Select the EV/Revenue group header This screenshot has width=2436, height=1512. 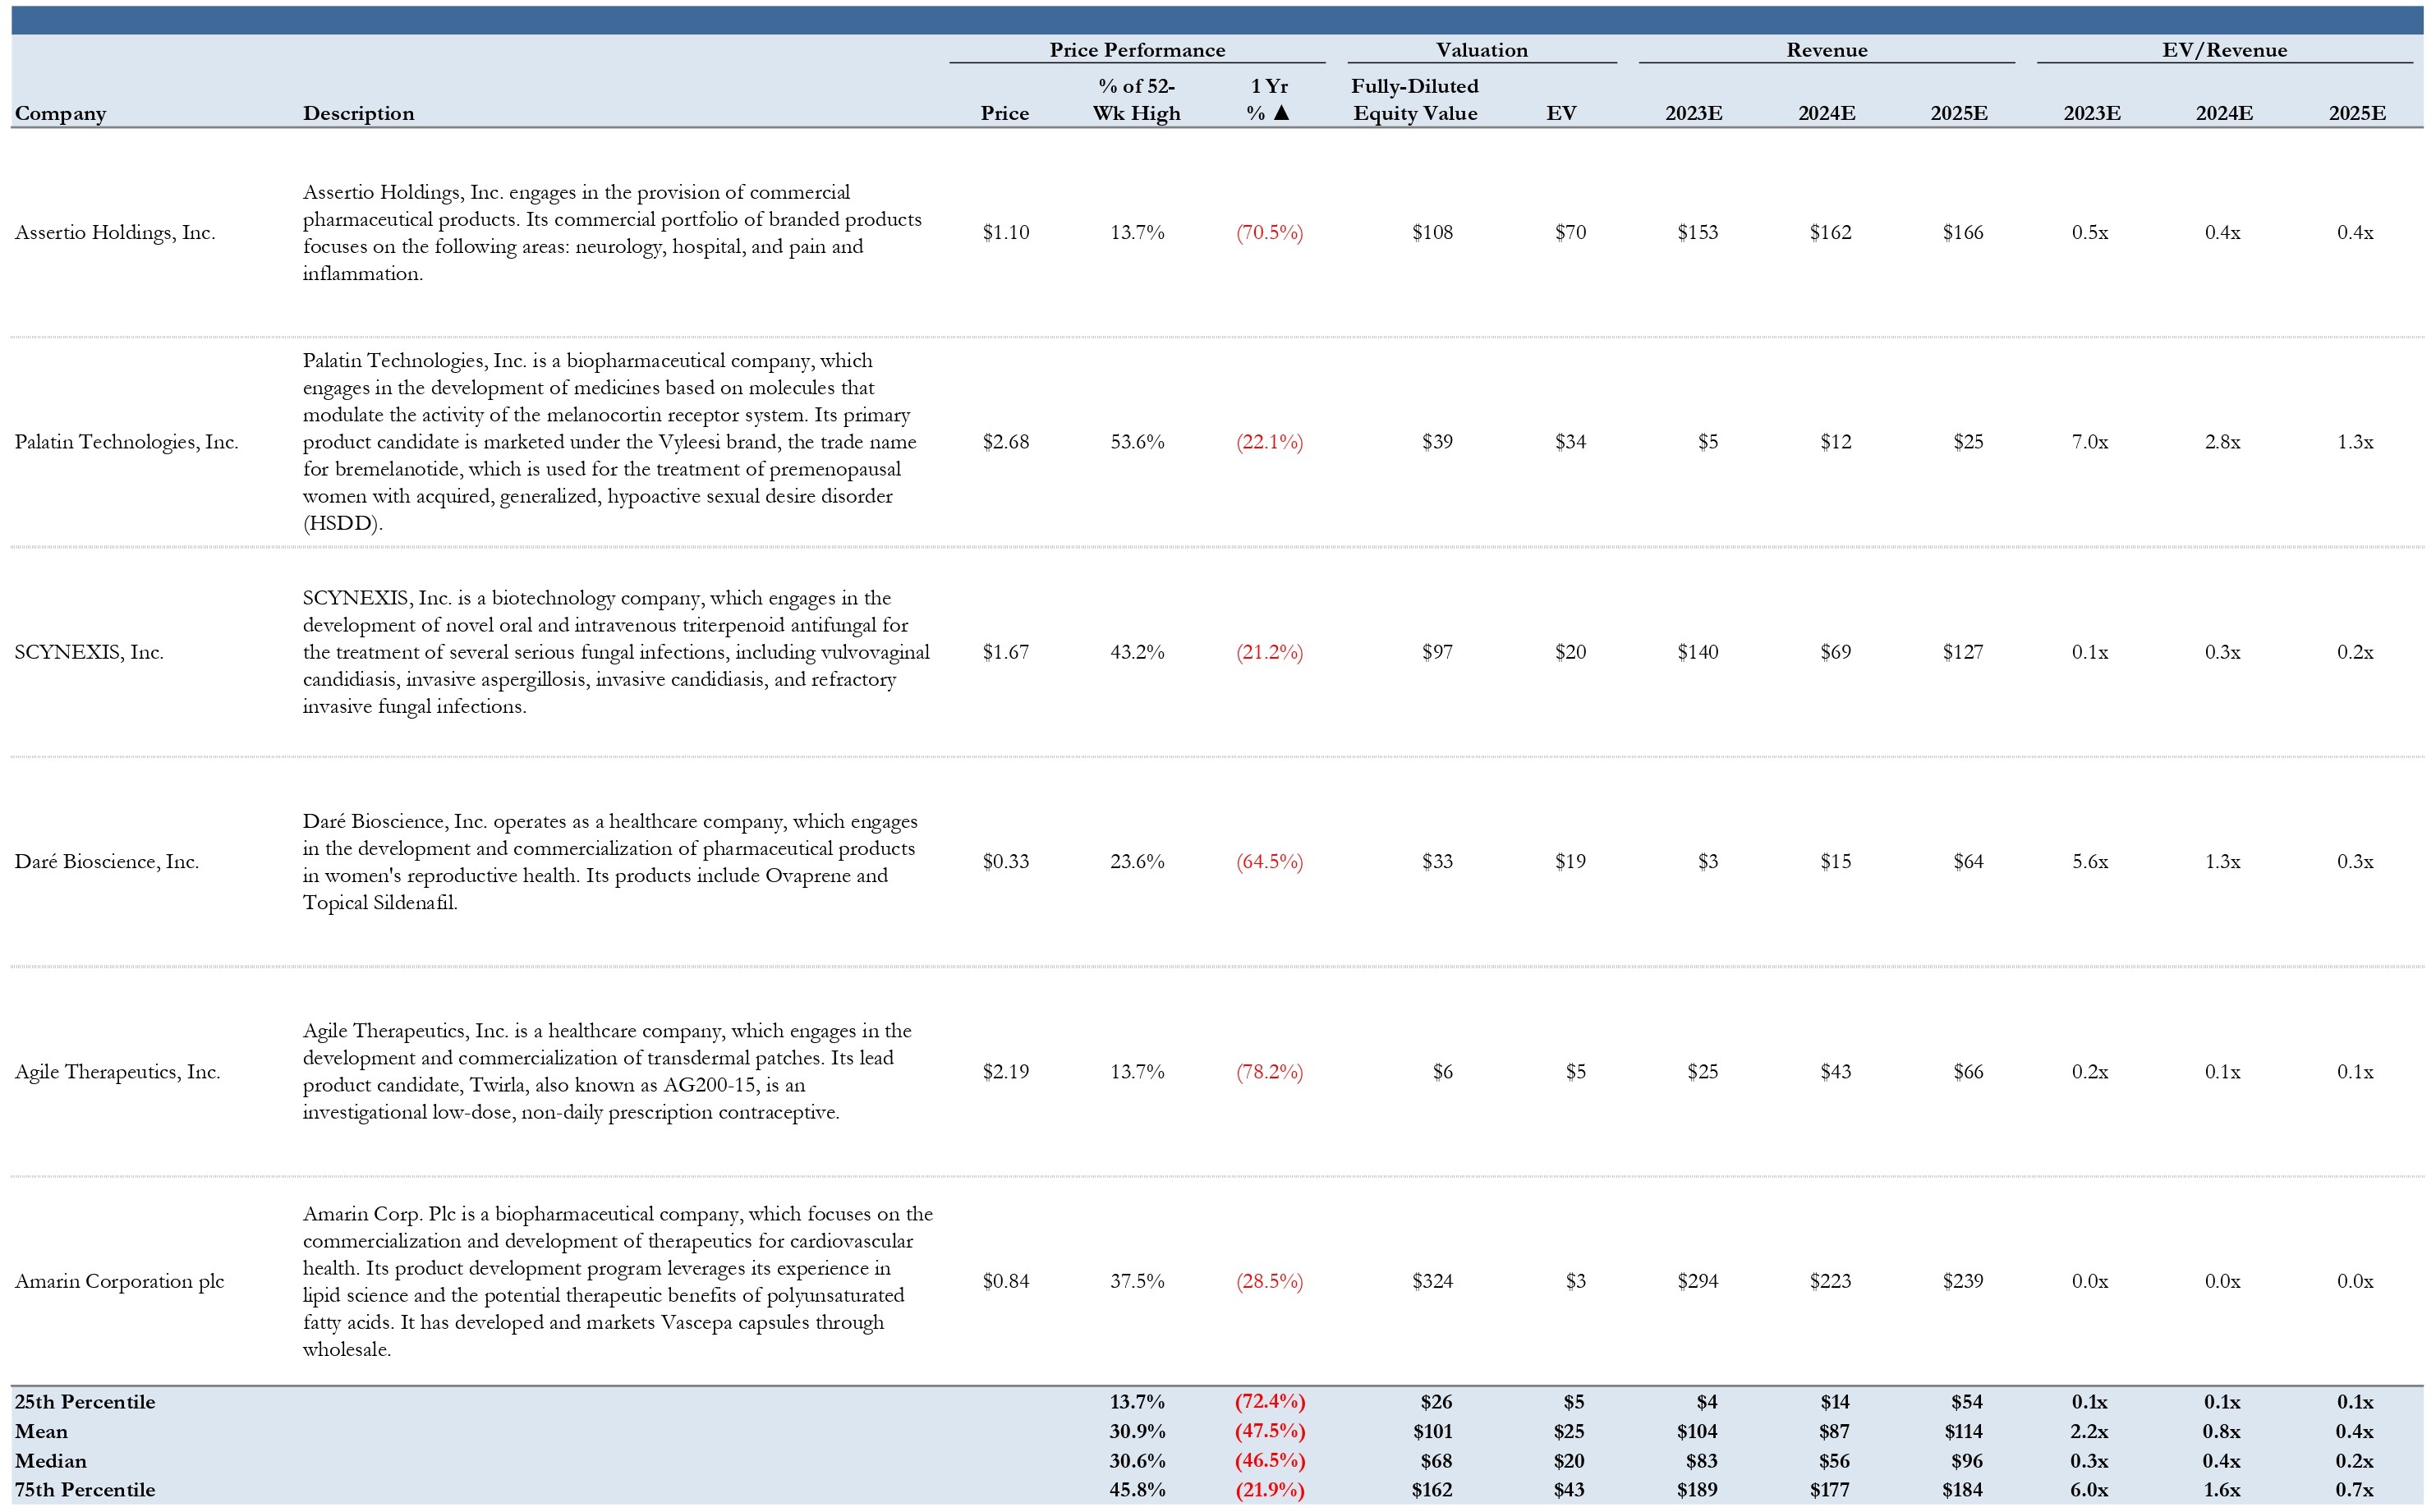click(2223, 50)
